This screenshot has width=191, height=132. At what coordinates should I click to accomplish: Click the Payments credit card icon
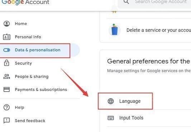click(6, 89)
